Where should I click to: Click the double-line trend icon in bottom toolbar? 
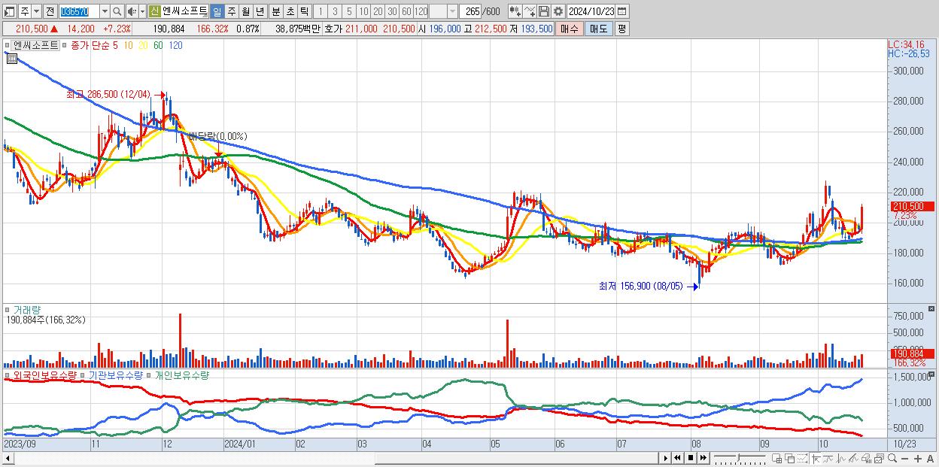pos(828,459)
